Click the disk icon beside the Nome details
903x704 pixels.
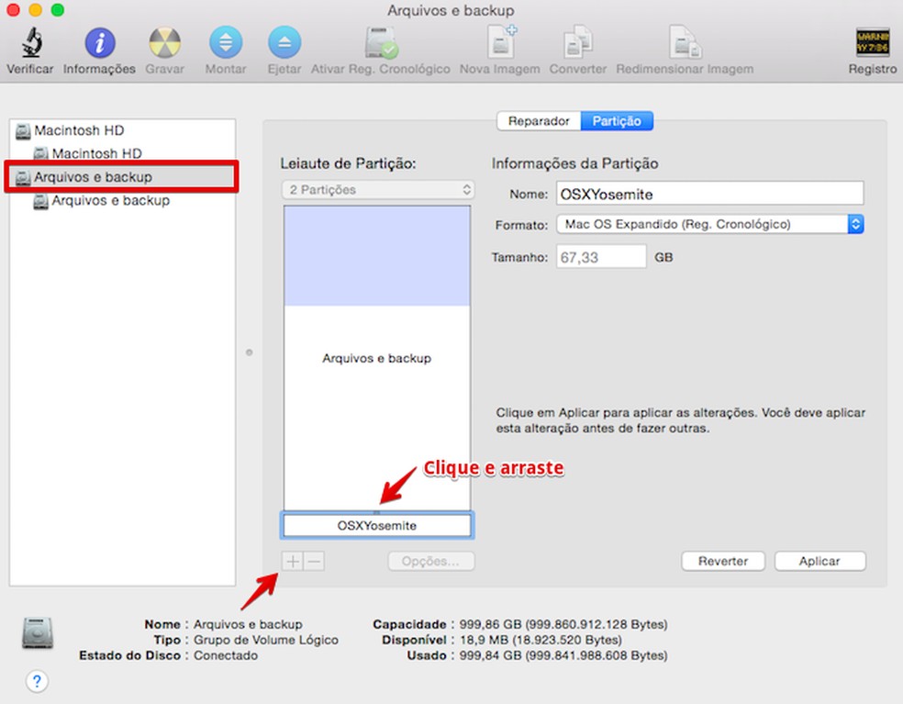point(38,632)
